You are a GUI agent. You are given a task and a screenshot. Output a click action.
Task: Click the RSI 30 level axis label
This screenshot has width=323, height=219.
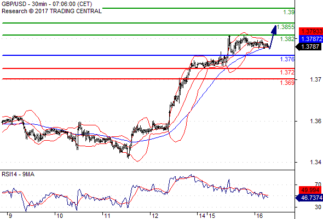[318, 207]
